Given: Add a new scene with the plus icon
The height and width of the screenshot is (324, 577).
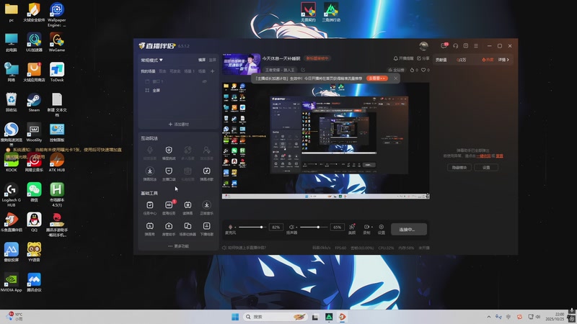Looking at the screenshot, I should pos(212,71).
